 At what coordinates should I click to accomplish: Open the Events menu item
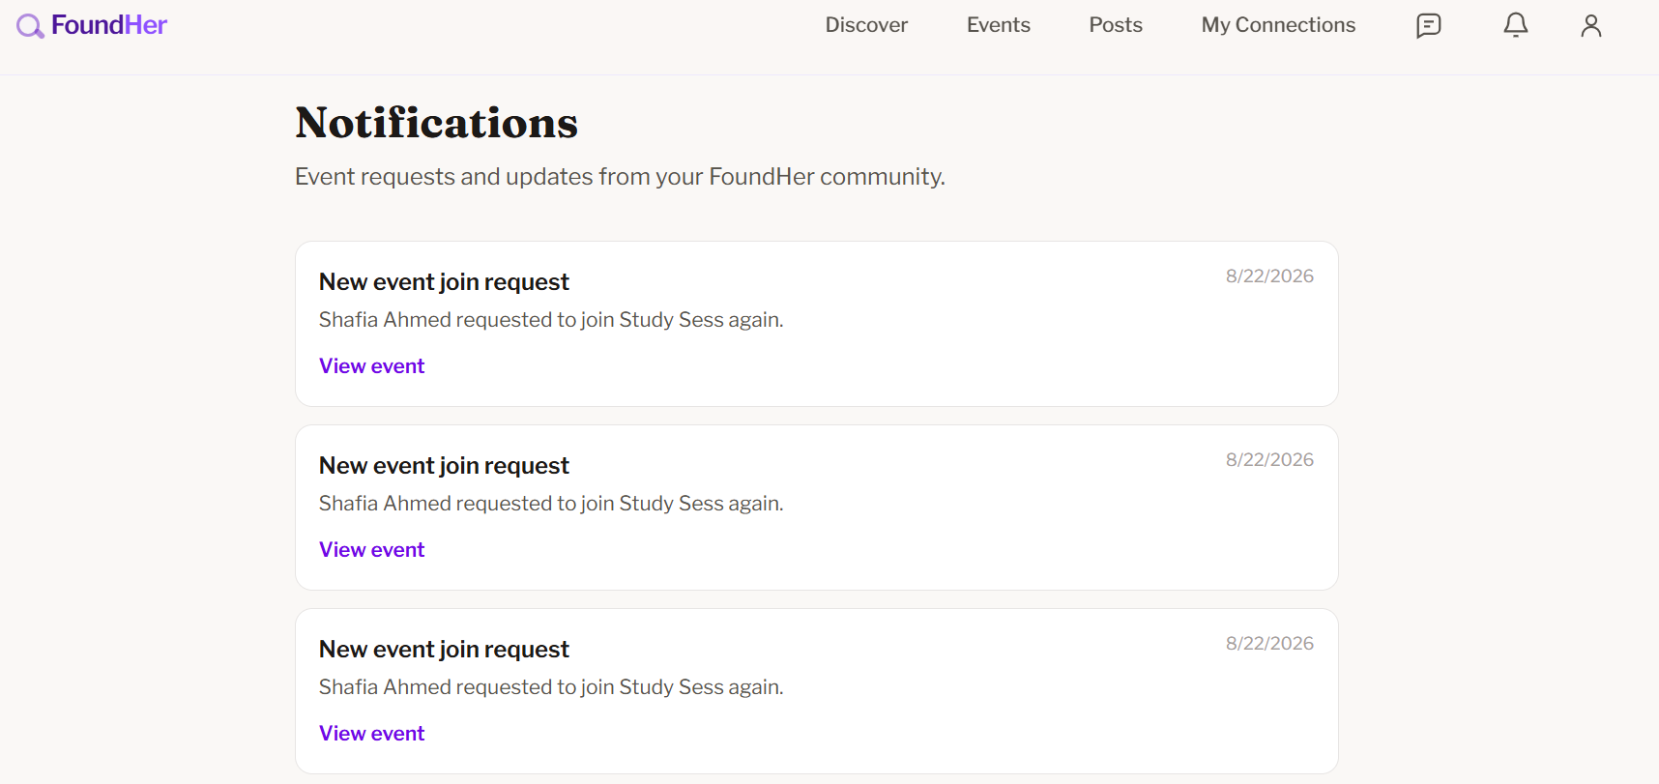(x=998, y=25)
